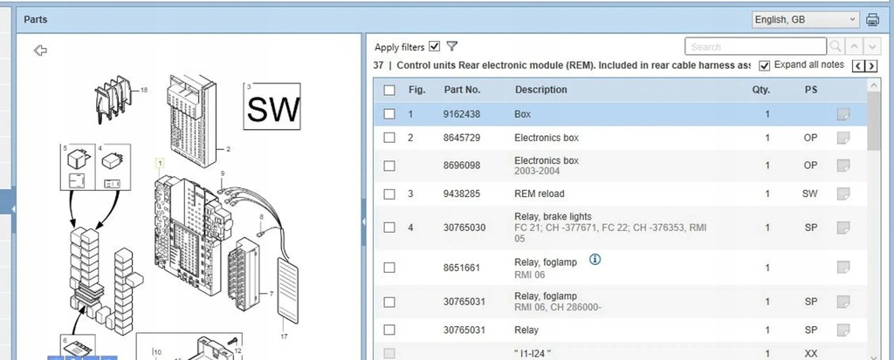Select part number 30765030

tap(464, 228)
